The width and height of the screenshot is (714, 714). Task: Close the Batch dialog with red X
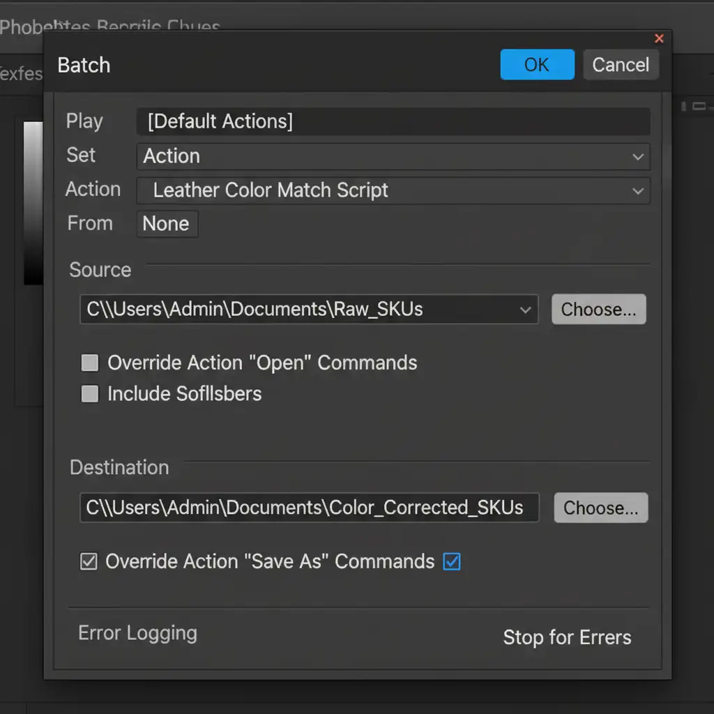click(x=659, y=39)
